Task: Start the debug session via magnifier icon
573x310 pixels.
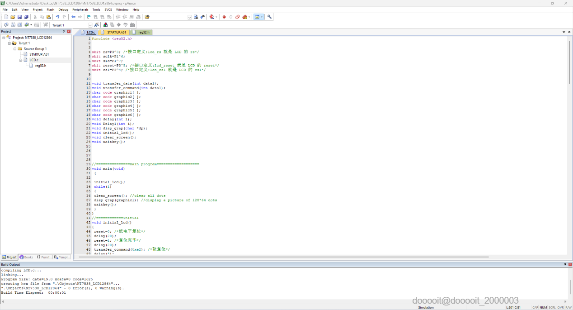Action: pyautogui.click(x=211, y=17)
